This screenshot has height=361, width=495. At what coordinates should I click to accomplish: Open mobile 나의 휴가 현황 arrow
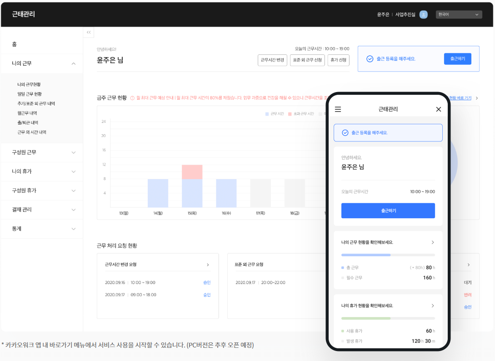point(432,306)
